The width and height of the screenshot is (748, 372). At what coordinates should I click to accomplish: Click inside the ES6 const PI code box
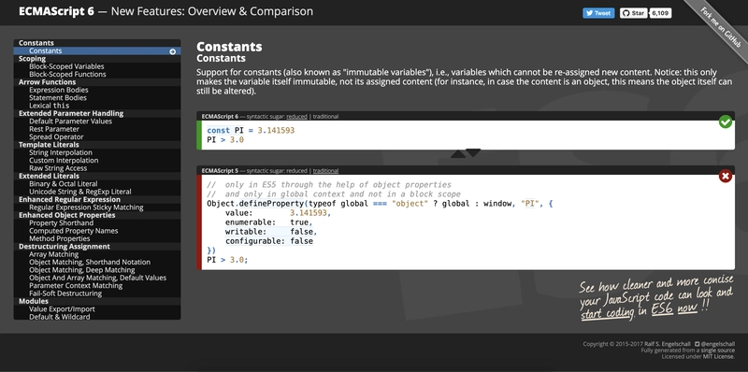point(468,135)
